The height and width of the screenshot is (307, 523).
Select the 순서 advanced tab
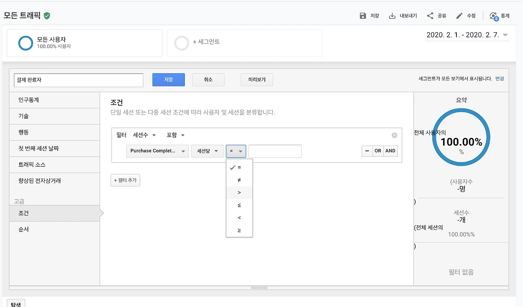(54, 230)
